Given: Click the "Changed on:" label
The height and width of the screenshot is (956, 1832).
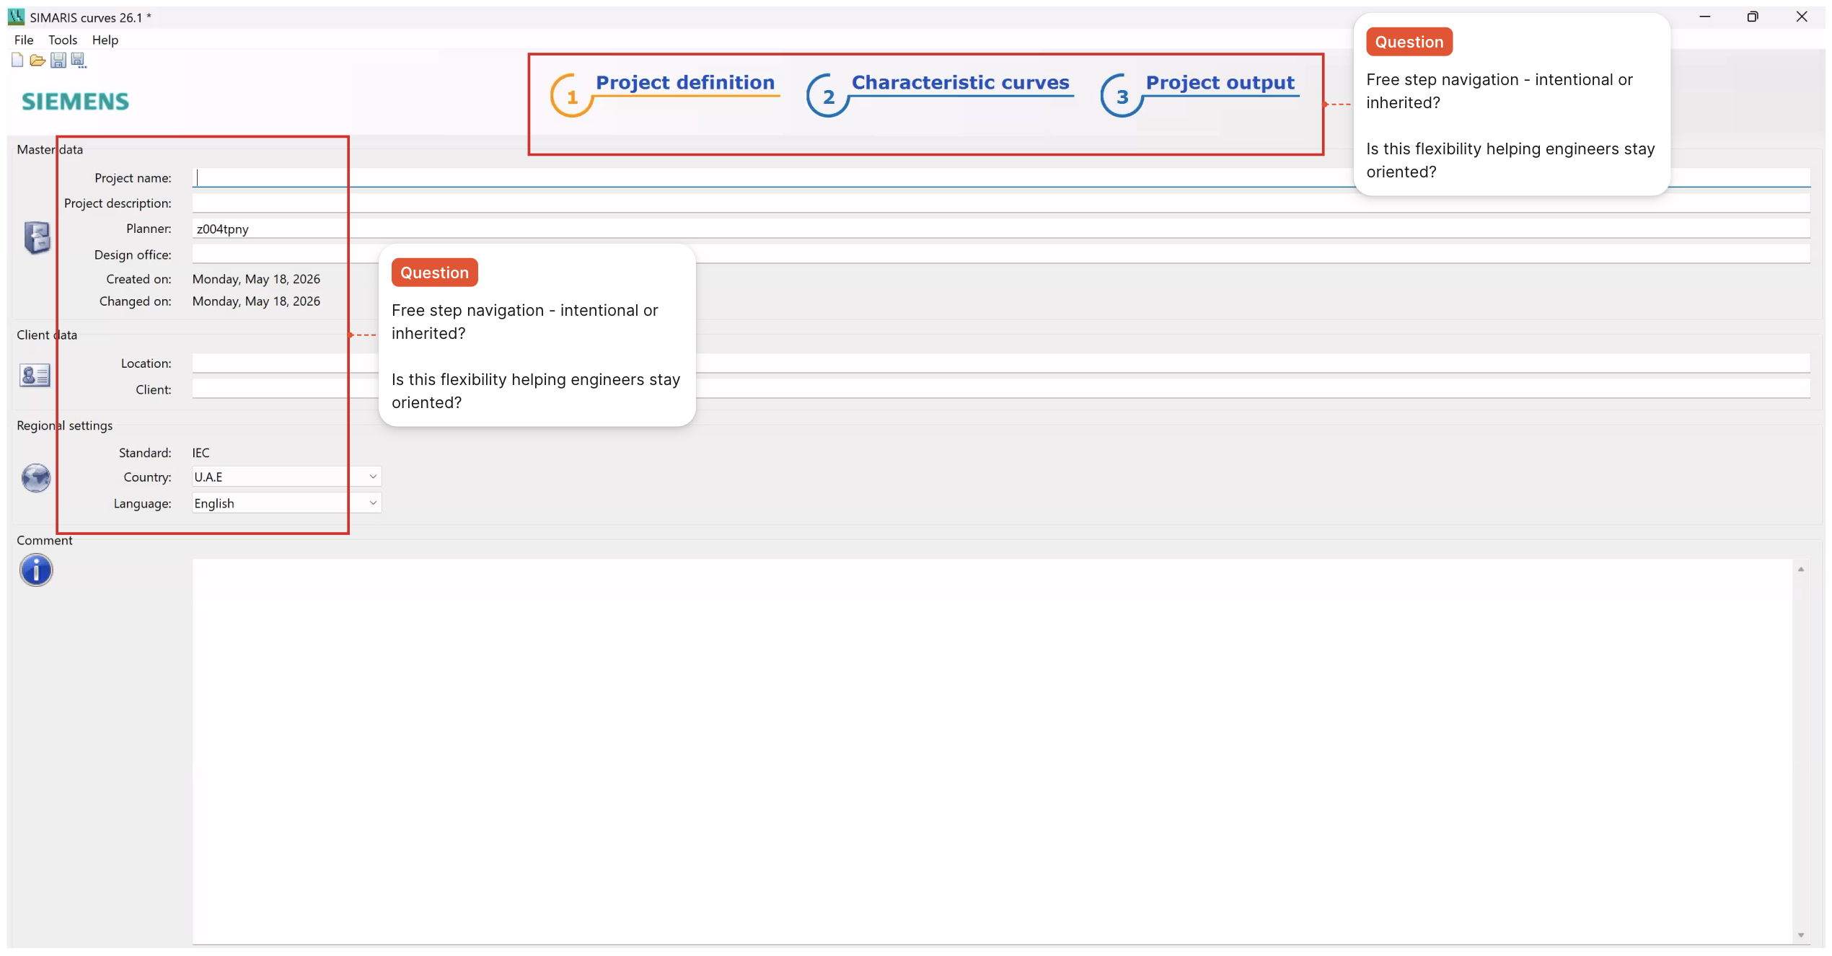Looking at the screenshot, I should [x=136, y=301].
